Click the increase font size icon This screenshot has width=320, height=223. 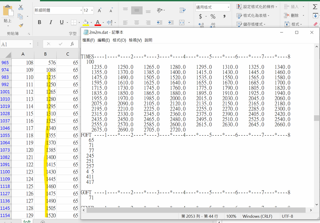pos(100,11)
